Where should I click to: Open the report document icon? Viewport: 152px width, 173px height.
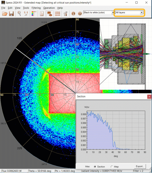pos(42,13)
